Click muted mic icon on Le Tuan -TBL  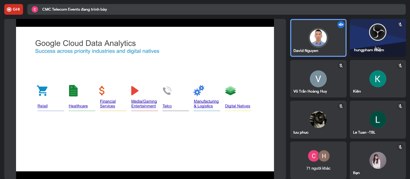click(x=400, y=106)
